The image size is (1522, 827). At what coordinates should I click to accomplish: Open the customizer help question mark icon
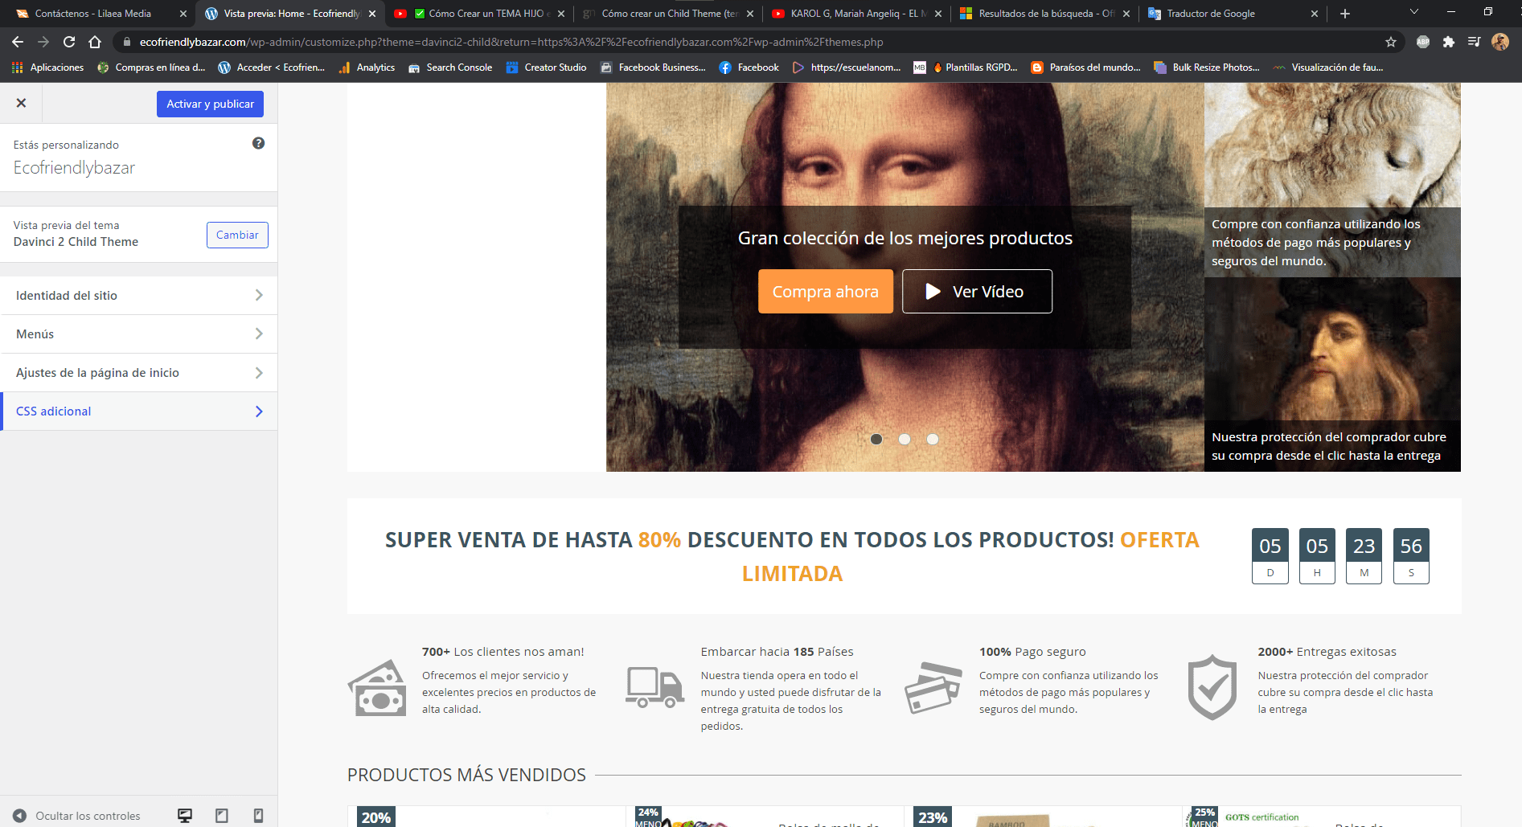(258, 143)
